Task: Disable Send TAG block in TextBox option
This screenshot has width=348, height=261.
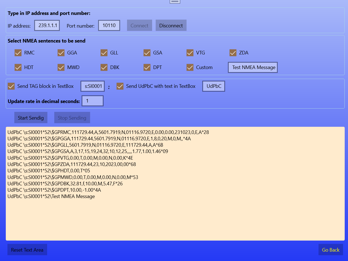Action: (11, 86)
